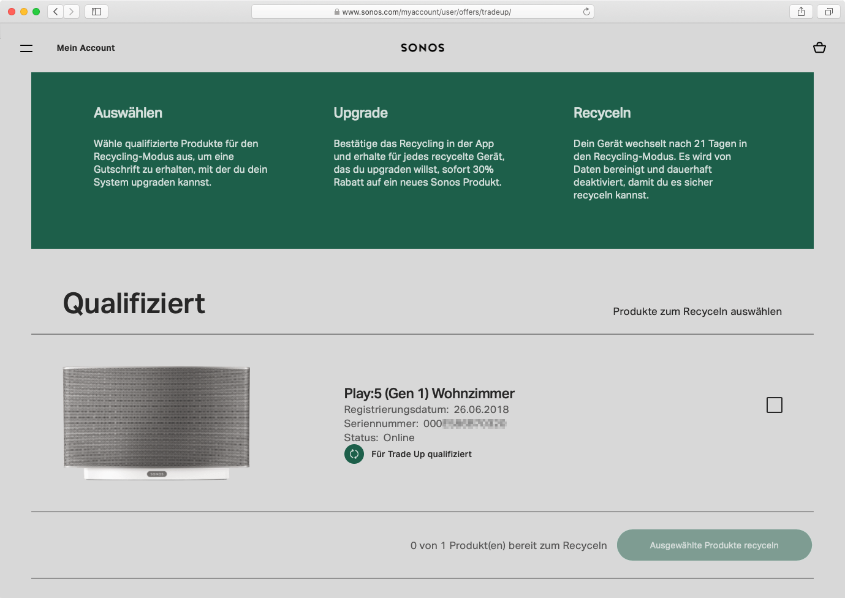This screenshot has width=845, height=598.
Task: Select the Play:5 Wohnzimmer checkbox
Action: coord(775,405)
